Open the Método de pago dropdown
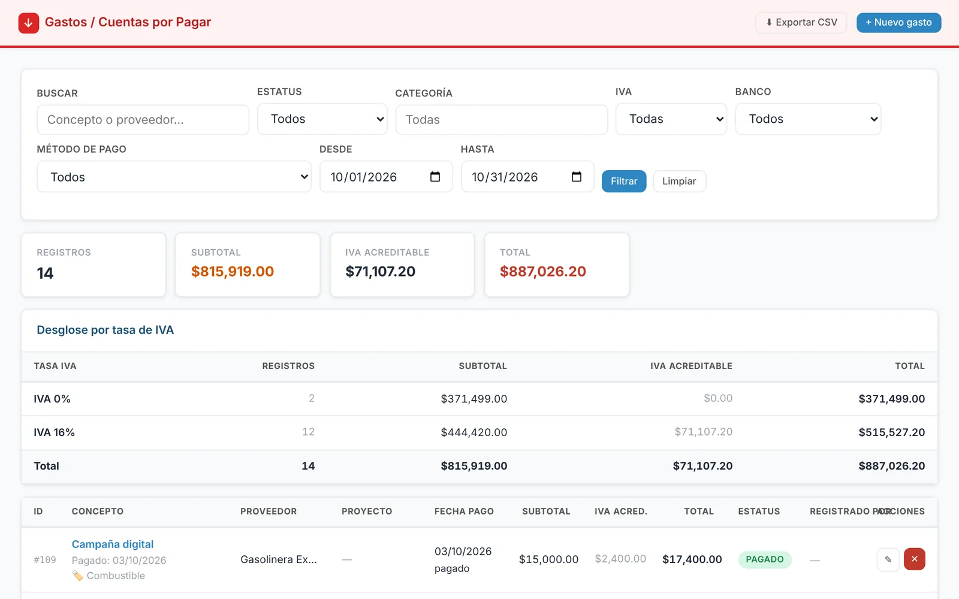The height and width of the screenshot is (599, 959). pyautogui.click(x=174, y=177)
